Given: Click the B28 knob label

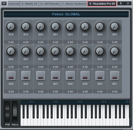Looking at the screenshot, I should 41,59.
